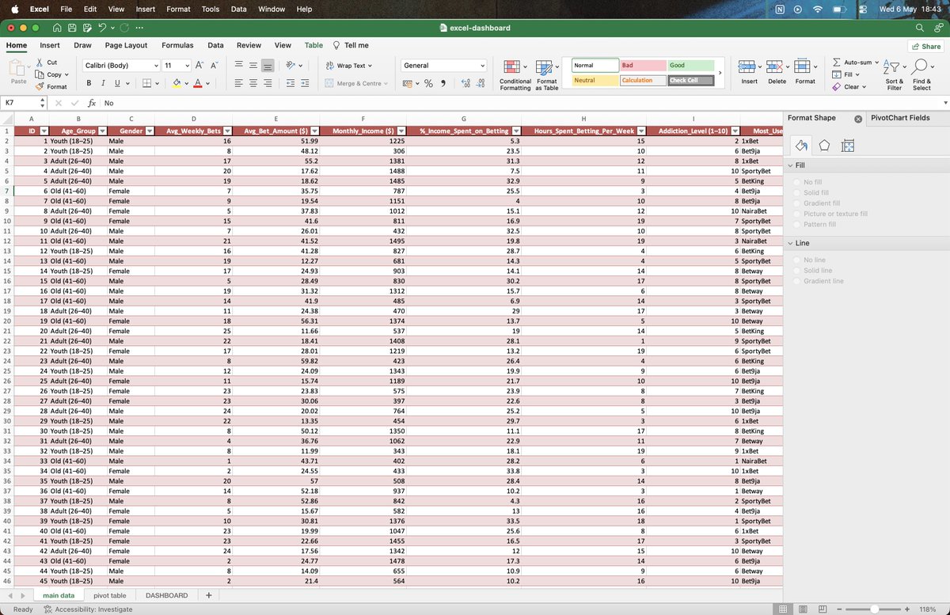The image size is (950, 615).
Task: Apply the Bad cell style
Action: coord(642,66)
